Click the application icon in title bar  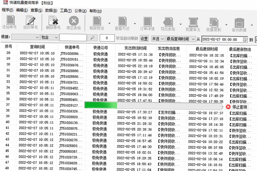pos(5,2)
